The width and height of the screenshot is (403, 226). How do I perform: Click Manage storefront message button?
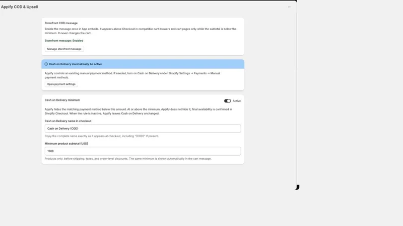click(x=64, y=49)
